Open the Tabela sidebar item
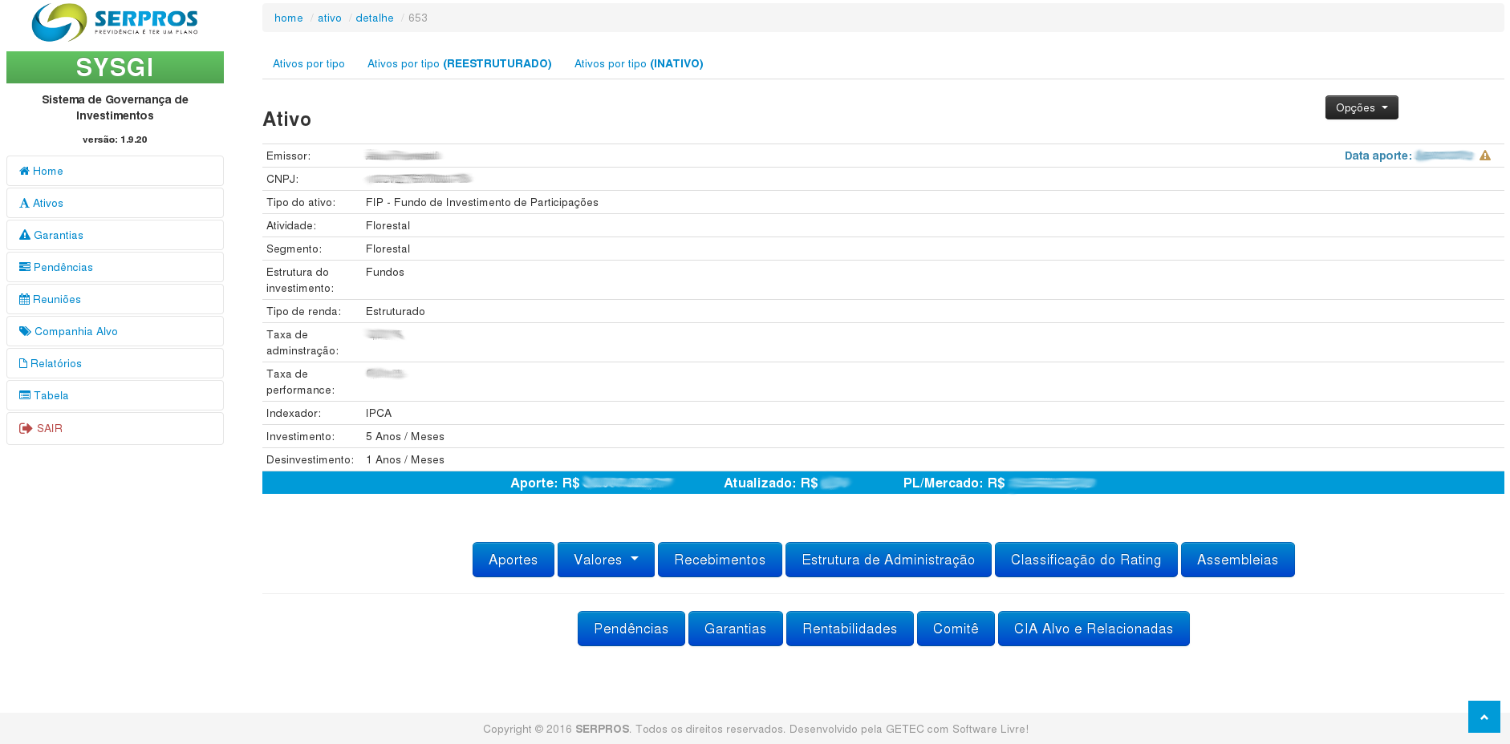The height and width of the screenshot is (744, 1510). [x=51, y=395]
